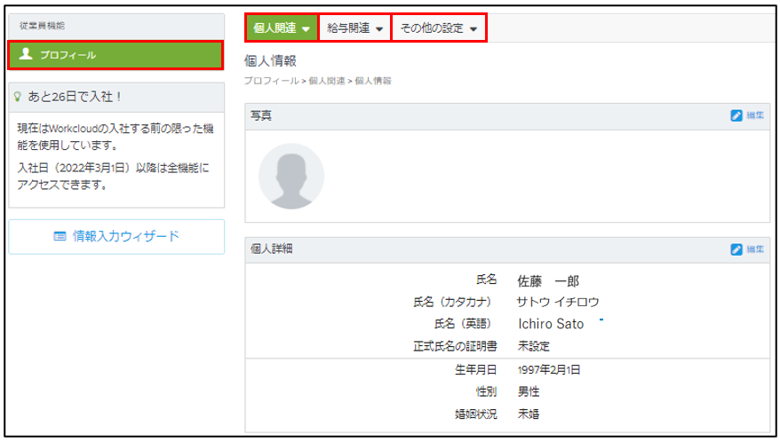Expand the その他の設定 dropdown menu
The image size is (780, 442).
(x=439, y=28)
